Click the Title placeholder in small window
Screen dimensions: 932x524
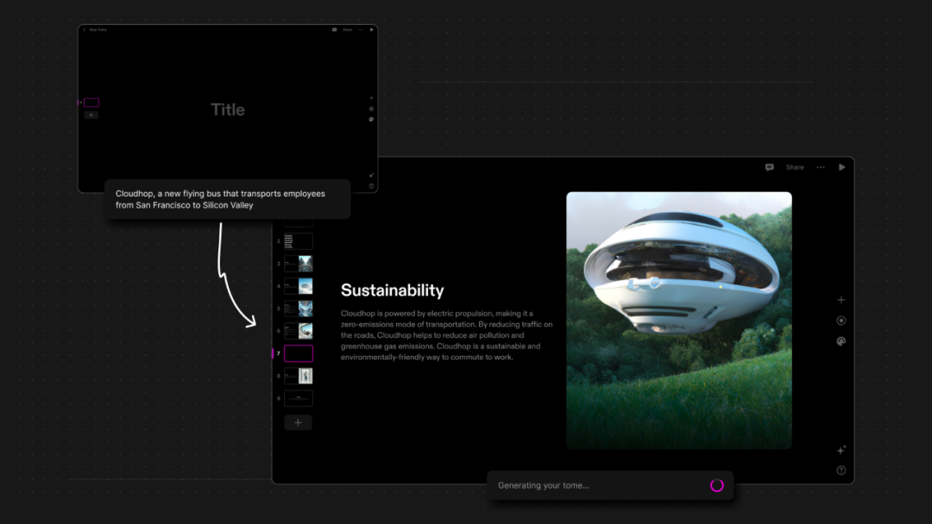coord(228,109)
